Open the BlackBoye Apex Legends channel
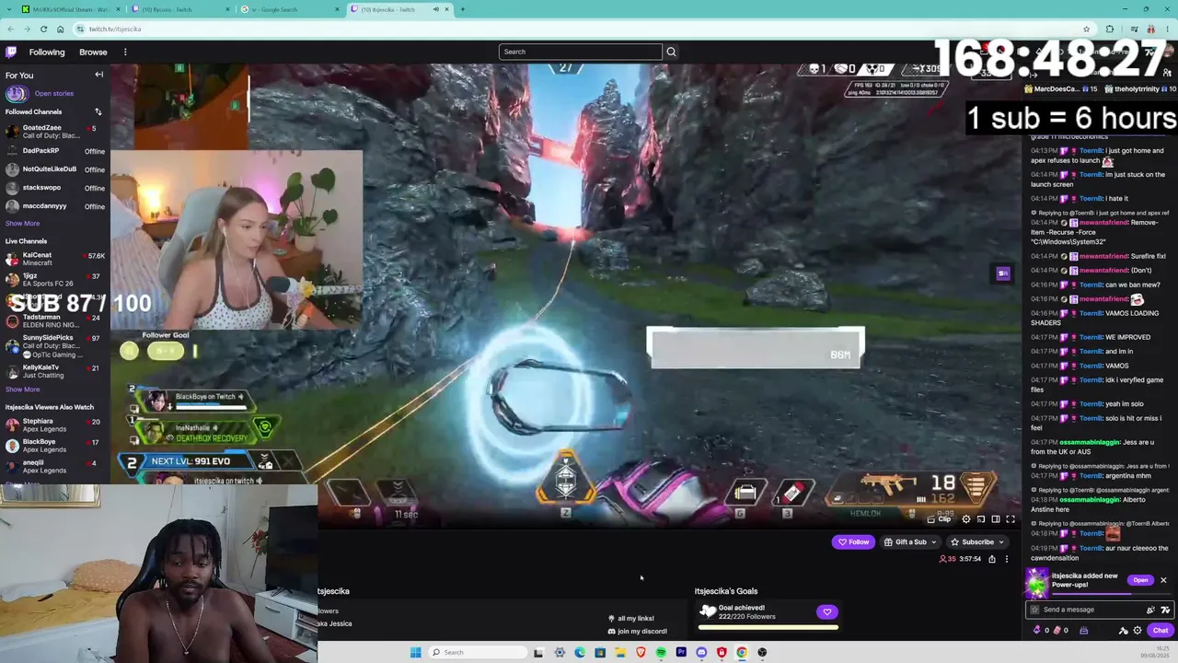Image resolution: width=1178 pixels, height=663 pixels. coord(55,446)
